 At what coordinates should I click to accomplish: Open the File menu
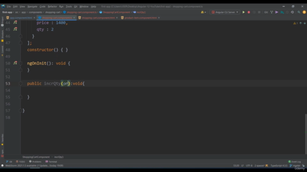[9, 6]
